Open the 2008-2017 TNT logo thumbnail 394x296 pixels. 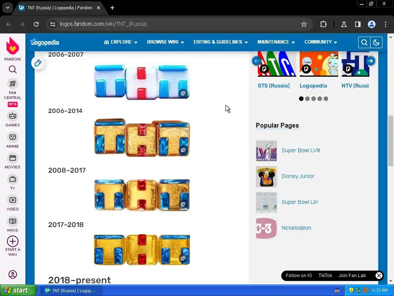142,195
